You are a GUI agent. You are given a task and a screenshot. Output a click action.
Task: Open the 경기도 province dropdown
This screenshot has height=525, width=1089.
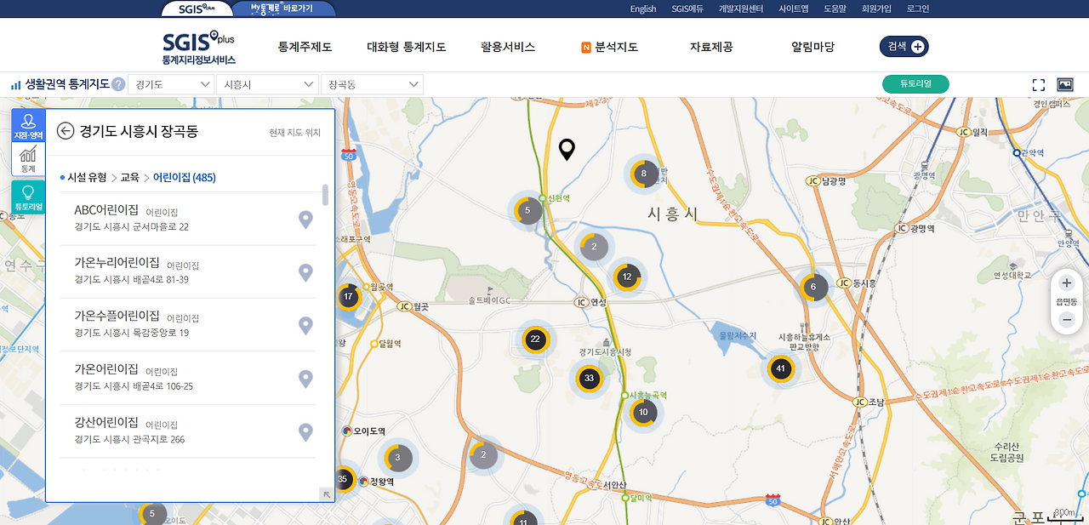coord(171,84)
